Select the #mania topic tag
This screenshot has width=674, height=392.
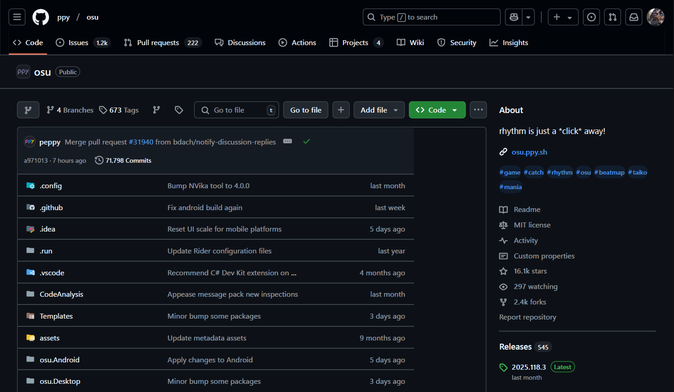(511, 187)
